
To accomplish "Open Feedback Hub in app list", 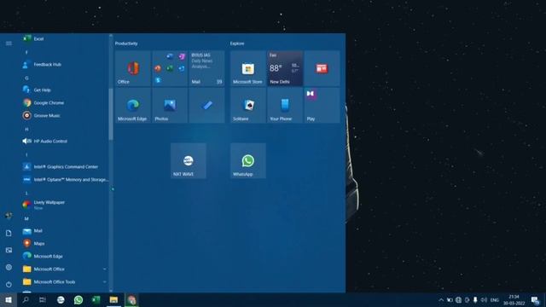I will coord(65,65).
